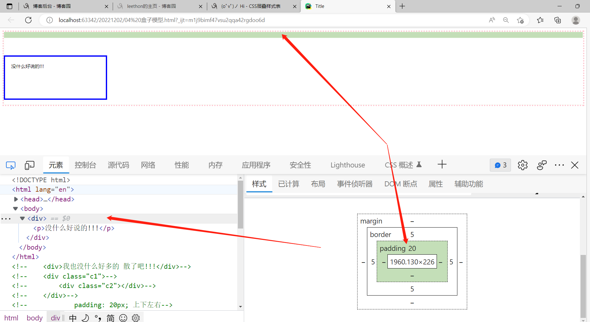
Task: Open the Collections icon
Action: click(558, 20)
